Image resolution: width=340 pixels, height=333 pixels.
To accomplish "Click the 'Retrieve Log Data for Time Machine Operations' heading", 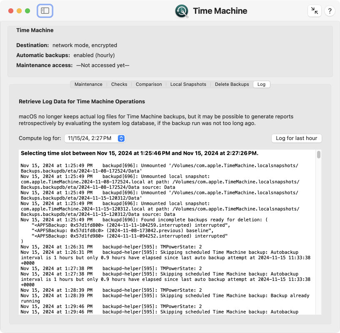I will (82, 102).
